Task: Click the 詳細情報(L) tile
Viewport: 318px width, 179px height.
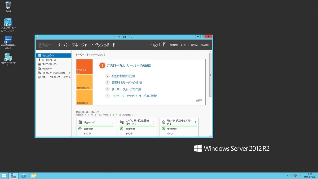Action: tap(84, 97)
